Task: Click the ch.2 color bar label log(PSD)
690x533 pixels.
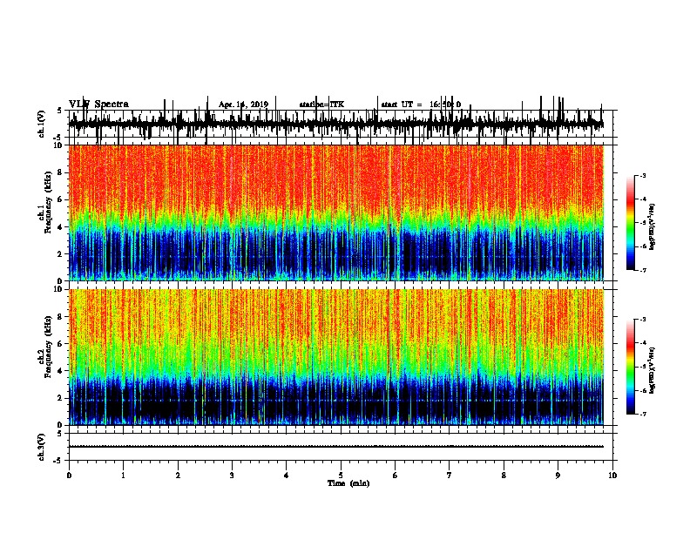Action: point(652,370)
